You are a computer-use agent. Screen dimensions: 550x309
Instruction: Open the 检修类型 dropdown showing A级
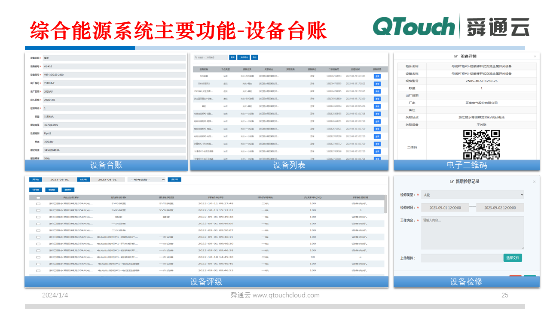(x=473, y=195)
